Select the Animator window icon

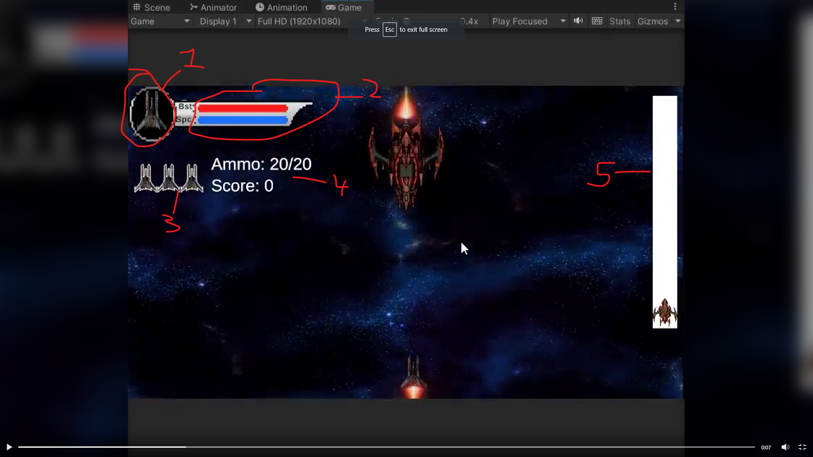(193, 7)
